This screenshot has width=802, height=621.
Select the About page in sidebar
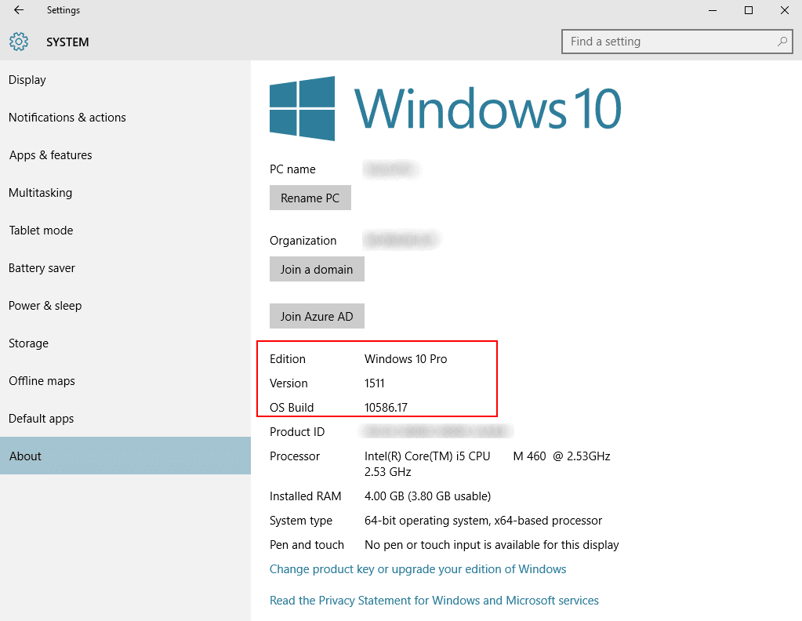click(125, 456)
